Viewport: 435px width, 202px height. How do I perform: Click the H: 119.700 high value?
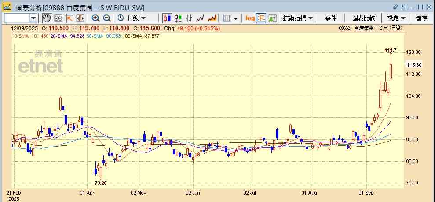[x=86, y=28]
